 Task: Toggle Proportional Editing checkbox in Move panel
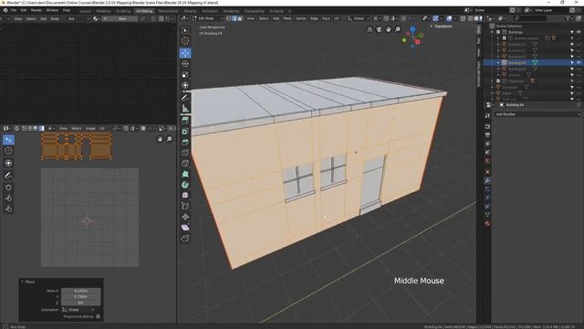[98, 317]
